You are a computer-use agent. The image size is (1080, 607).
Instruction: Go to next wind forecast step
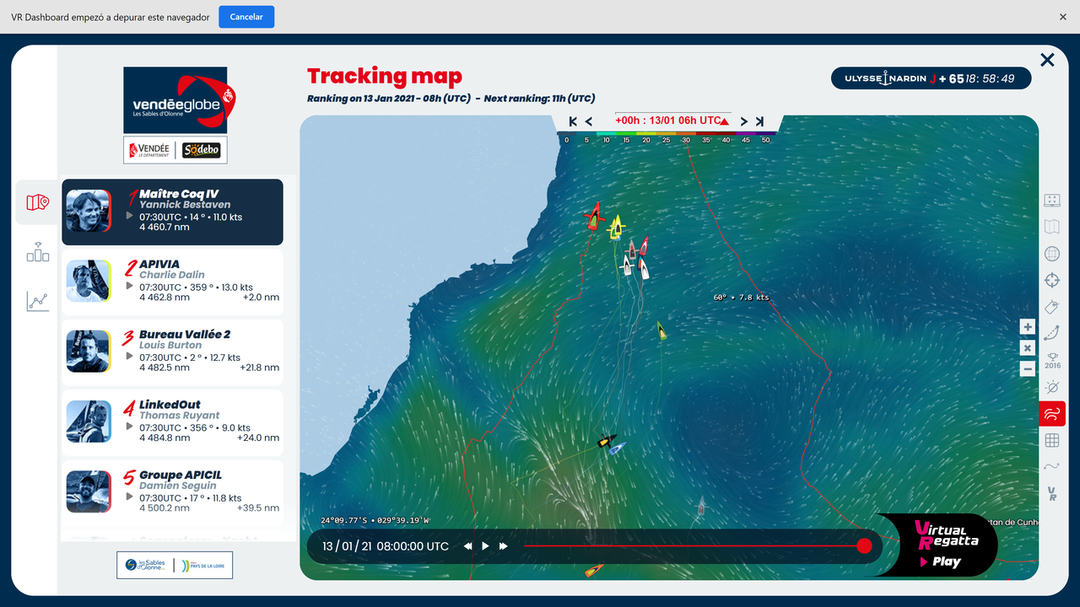click(744, 121)
